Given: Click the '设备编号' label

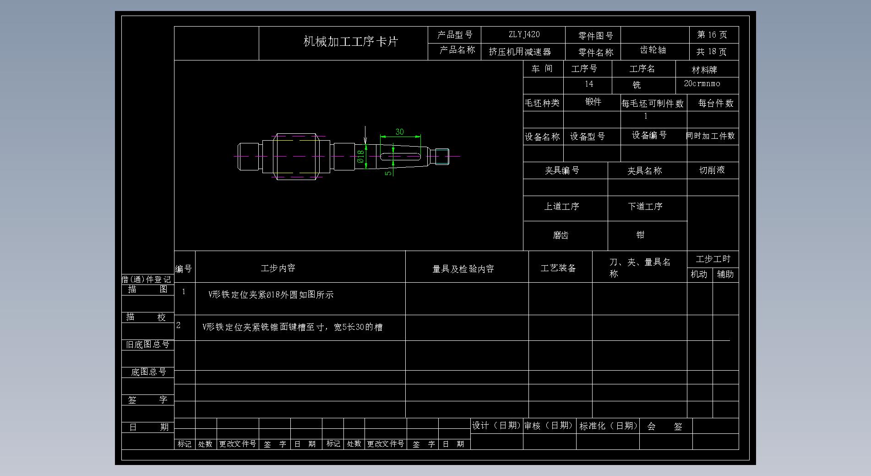Looking at the screenshot, I should point(649,135).
